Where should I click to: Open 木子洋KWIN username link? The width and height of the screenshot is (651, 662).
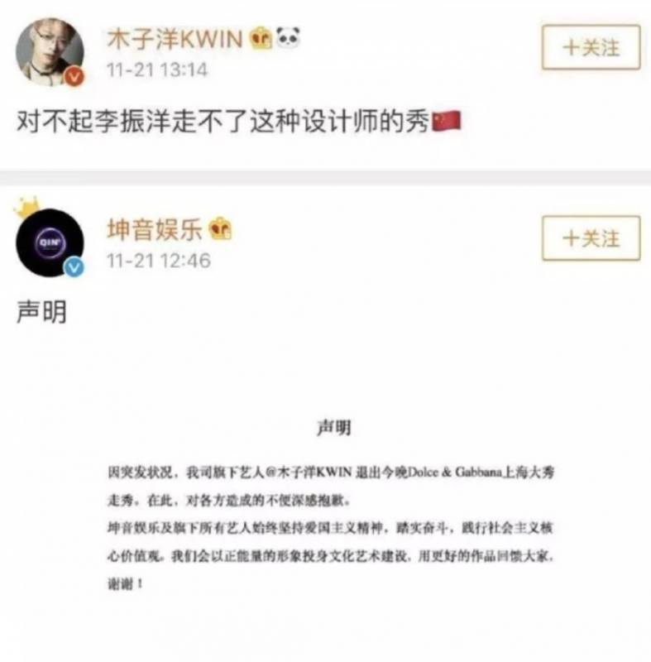pos(175,39)
